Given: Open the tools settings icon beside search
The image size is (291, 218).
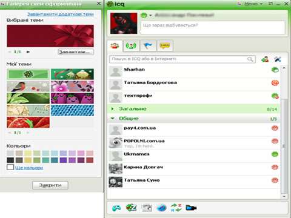Looking at the screenshot, I should (278, 59).
